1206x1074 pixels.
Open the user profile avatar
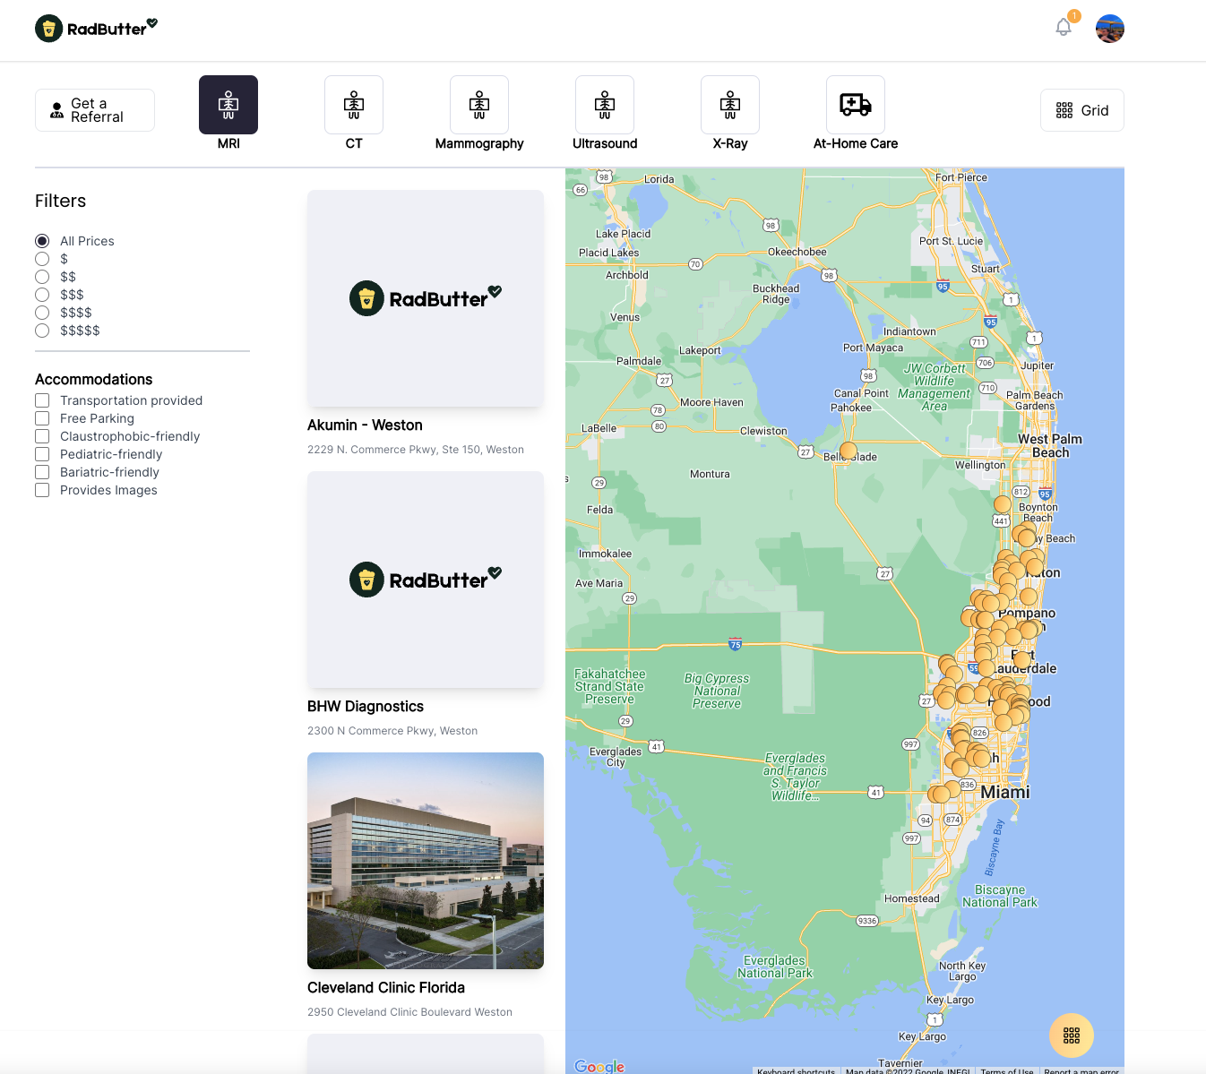[x=1110, y=29]
